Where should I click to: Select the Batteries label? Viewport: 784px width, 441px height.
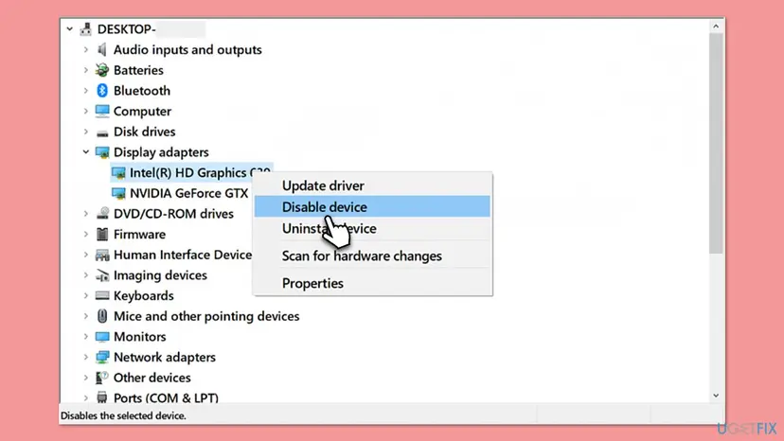click(138, 70)
